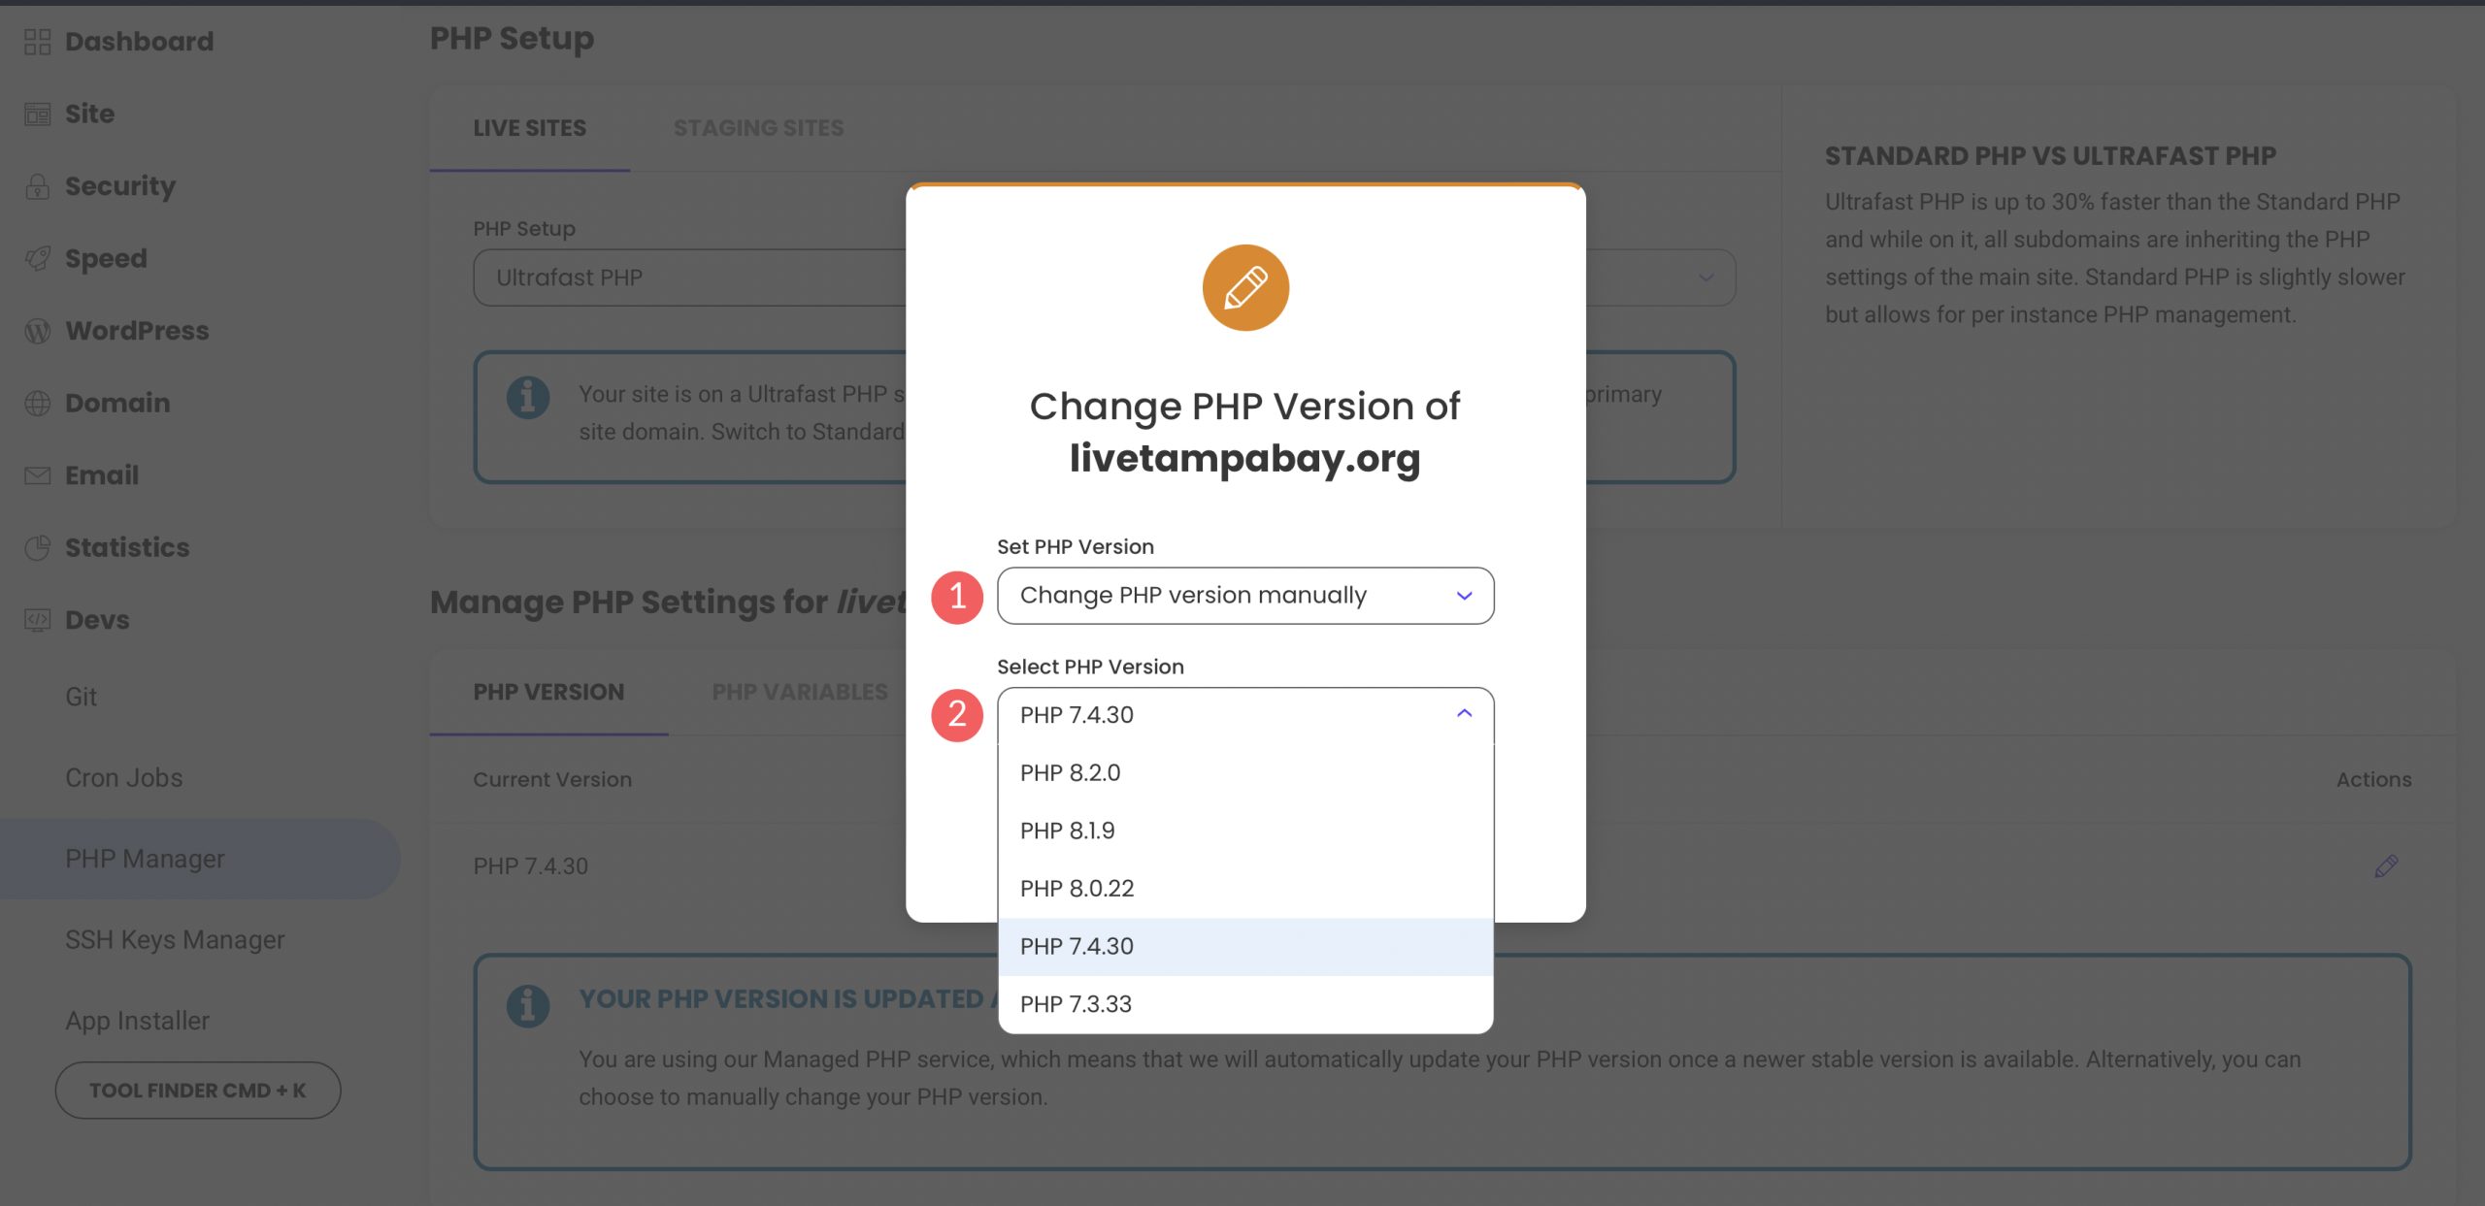2485x1206 pixels.
Task: Click the orange pencil/edit icon in modal
Action: 1244,288
